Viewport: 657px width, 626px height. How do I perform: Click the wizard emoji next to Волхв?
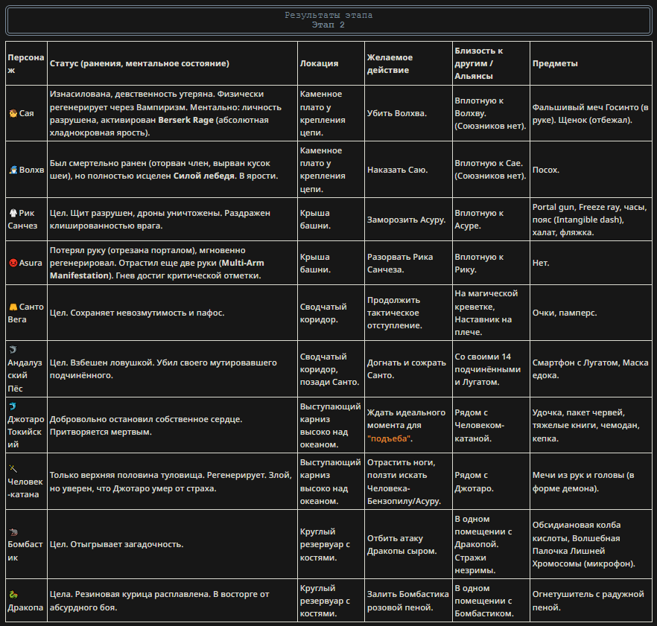pyautogui.click(x=13, y=170)
